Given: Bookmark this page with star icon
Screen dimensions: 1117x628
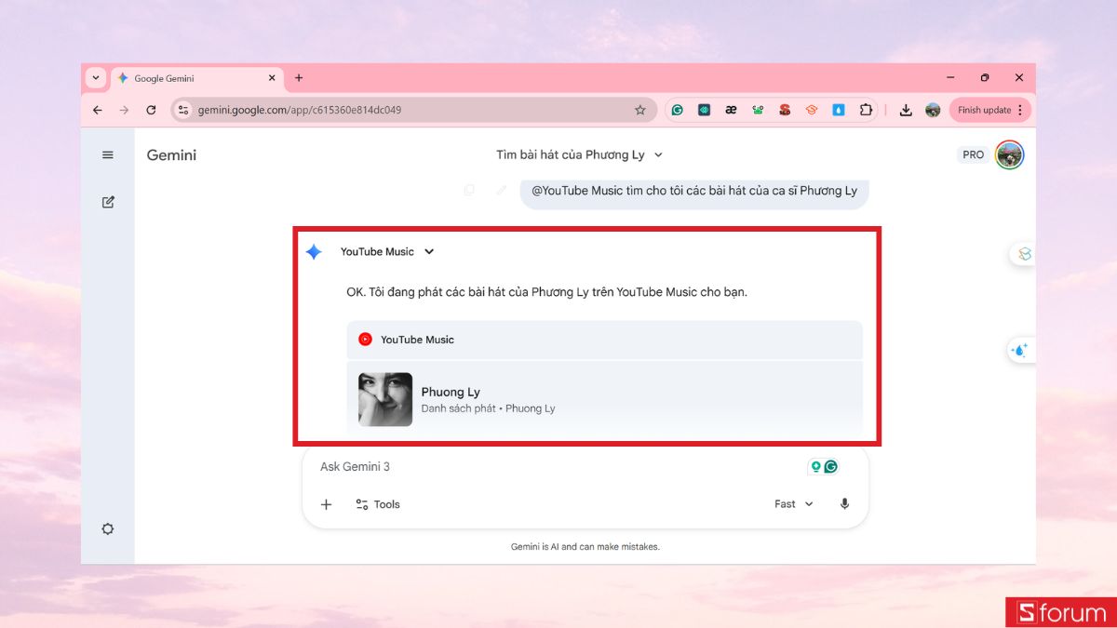Looking at the screenshot, I should (x=640, y=110).
